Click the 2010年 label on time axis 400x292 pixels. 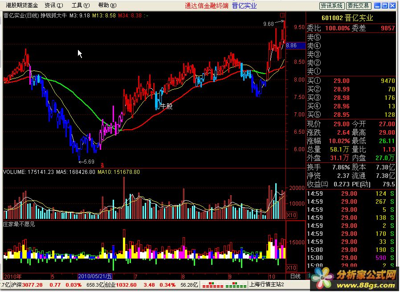coord(13,276)
